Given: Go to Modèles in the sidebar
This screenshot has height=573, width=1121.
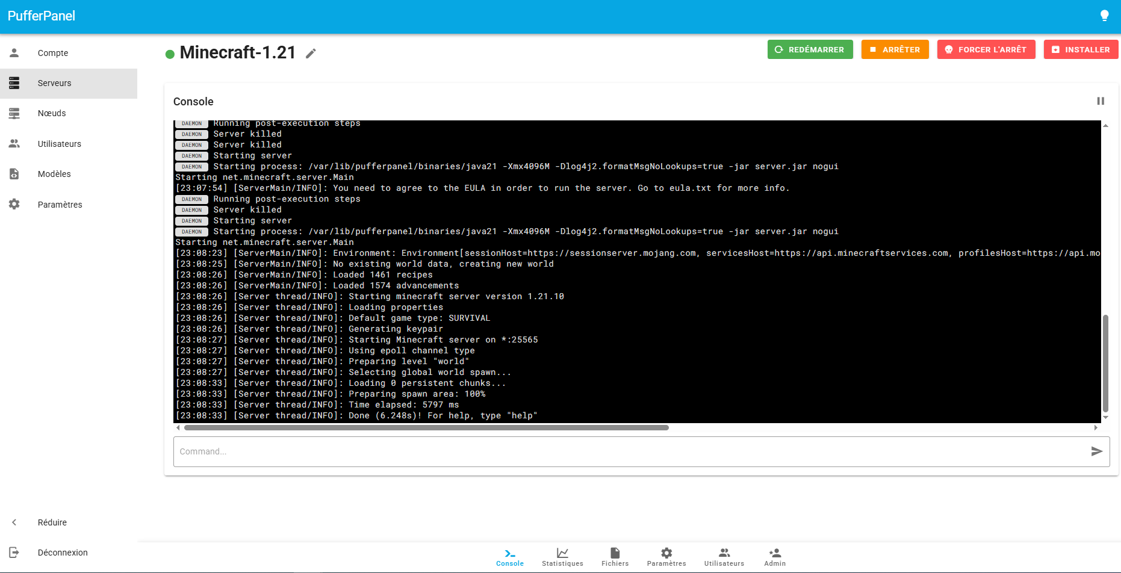Looking at the screenshot, I should pos(54,174).
